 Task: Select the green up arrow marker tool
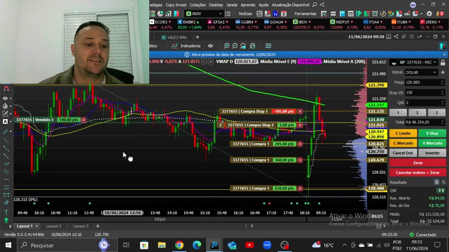[6, 220]
